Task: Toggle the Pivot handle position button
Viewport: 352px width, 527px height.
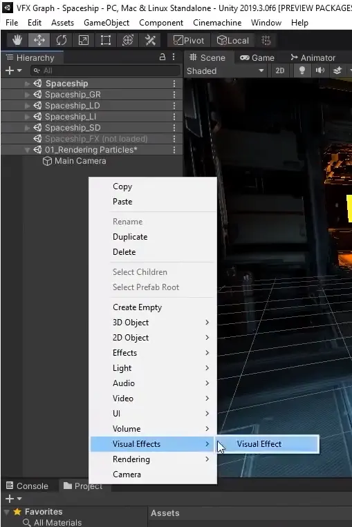Action: tap(189, 40)
